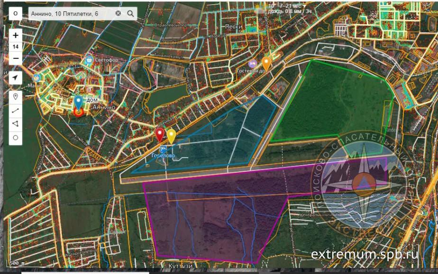Open the "O" menu button

(16, 14)
